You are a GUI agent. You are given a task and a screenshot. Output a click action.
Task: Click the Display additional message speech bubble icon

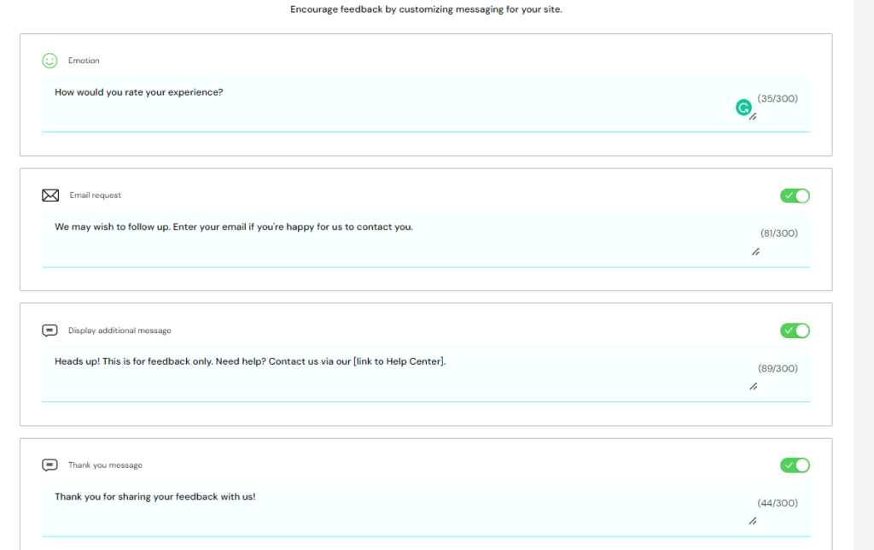(x=50, y=331)
